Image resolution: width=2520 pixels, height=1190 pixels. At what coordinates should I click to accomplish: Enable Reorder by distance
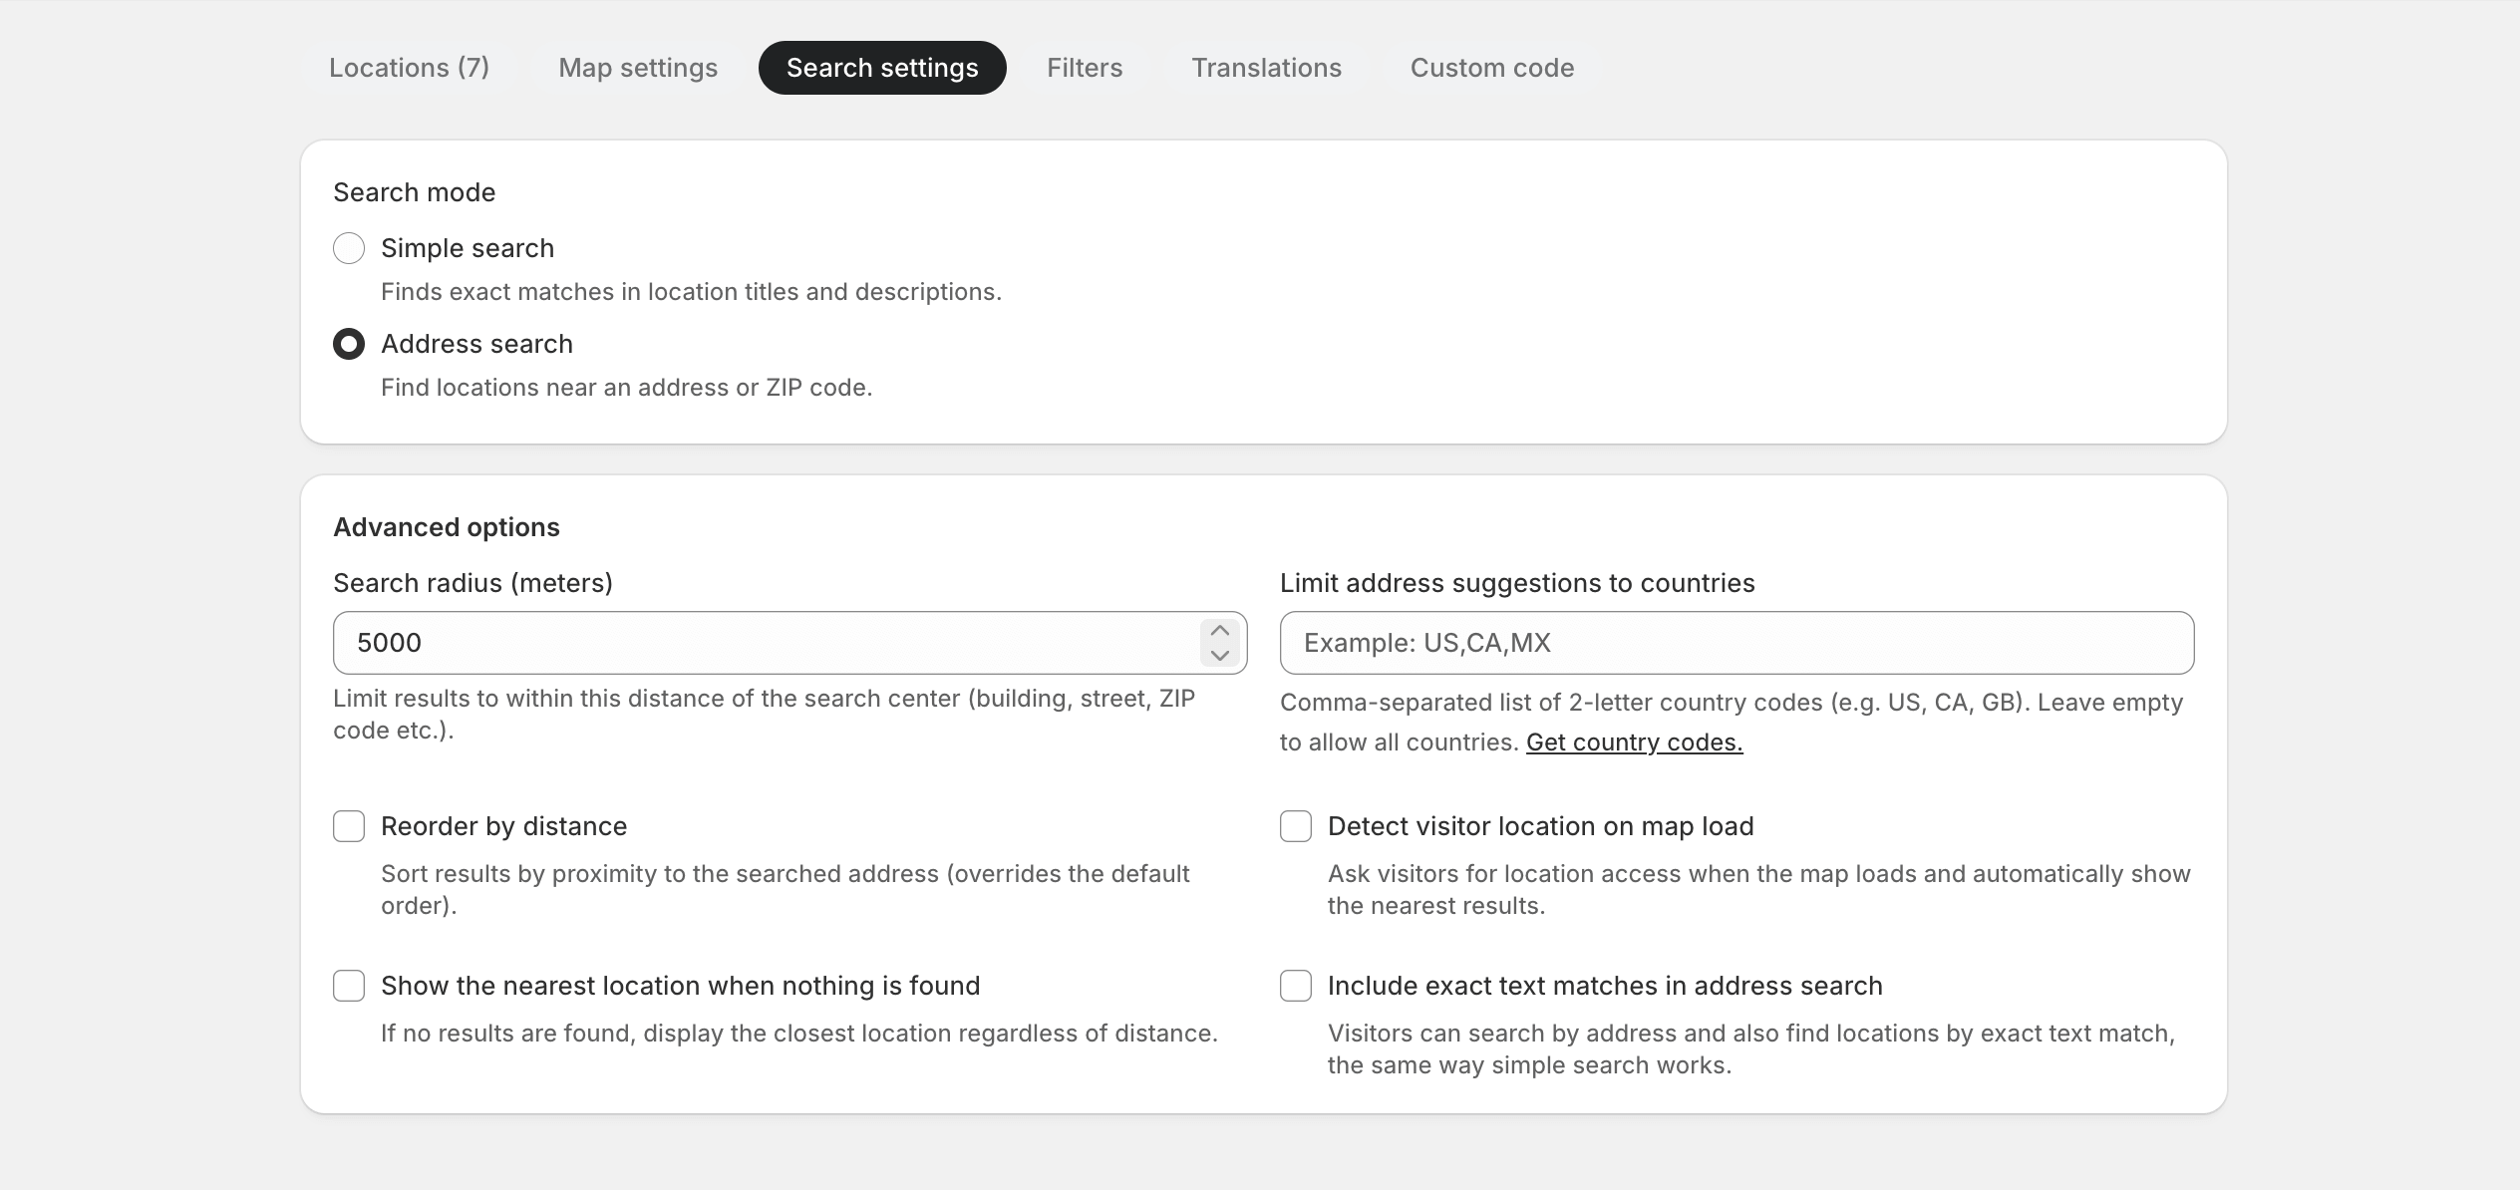click(x=349, y=826)
